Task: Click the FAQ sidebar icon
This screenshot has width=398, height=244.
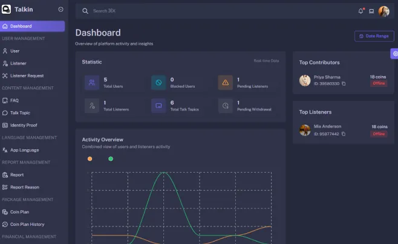Action: pyautogui.click(x=5, y=101)
